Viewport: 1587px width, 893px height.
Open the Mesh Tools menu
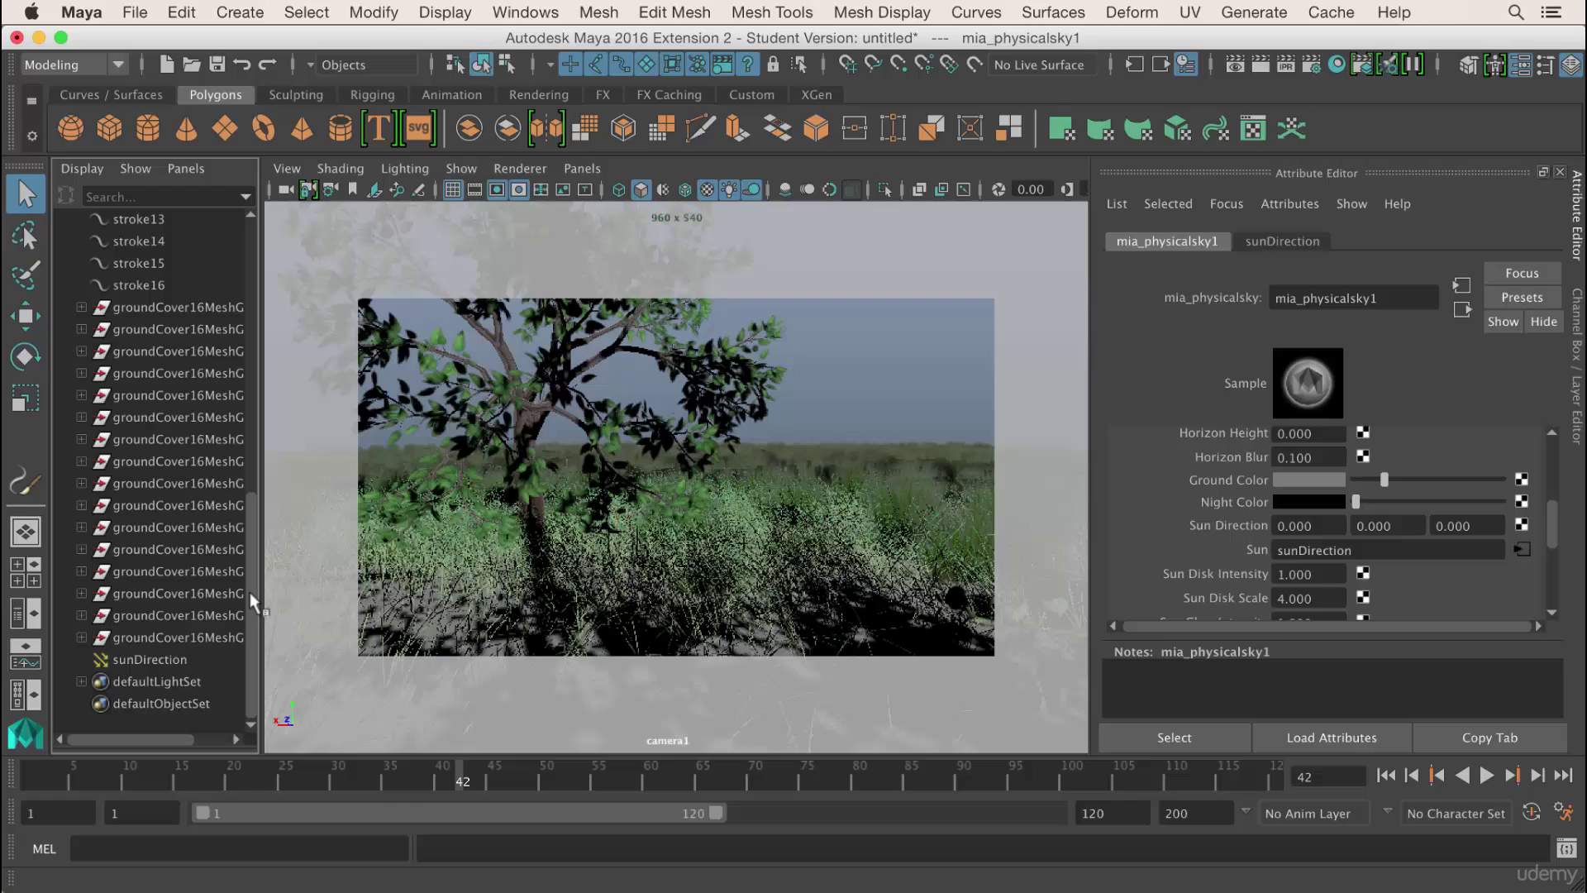772,12
